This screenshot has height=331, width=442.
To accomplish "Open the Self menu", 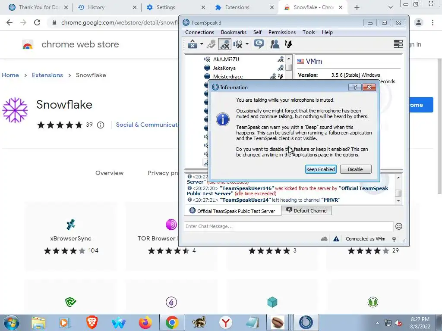I will (257, 32).
